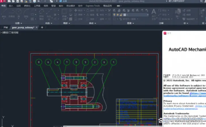Select the gear_pump_subassy drawing tab
206x127 pixels.
(x=23, y=27)
